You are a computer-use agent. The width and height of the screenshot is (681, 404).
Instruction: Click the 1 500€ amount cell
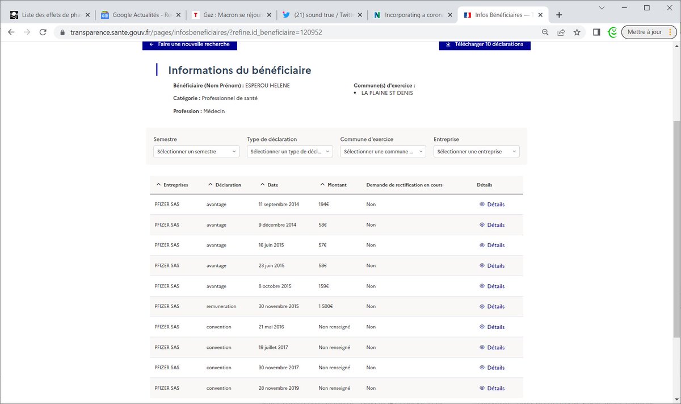(x=326, y=307)
